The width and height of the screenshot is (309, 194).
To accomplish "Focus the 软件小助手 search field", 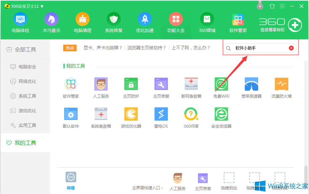I will pyautogui.click(x=260, y=48).
